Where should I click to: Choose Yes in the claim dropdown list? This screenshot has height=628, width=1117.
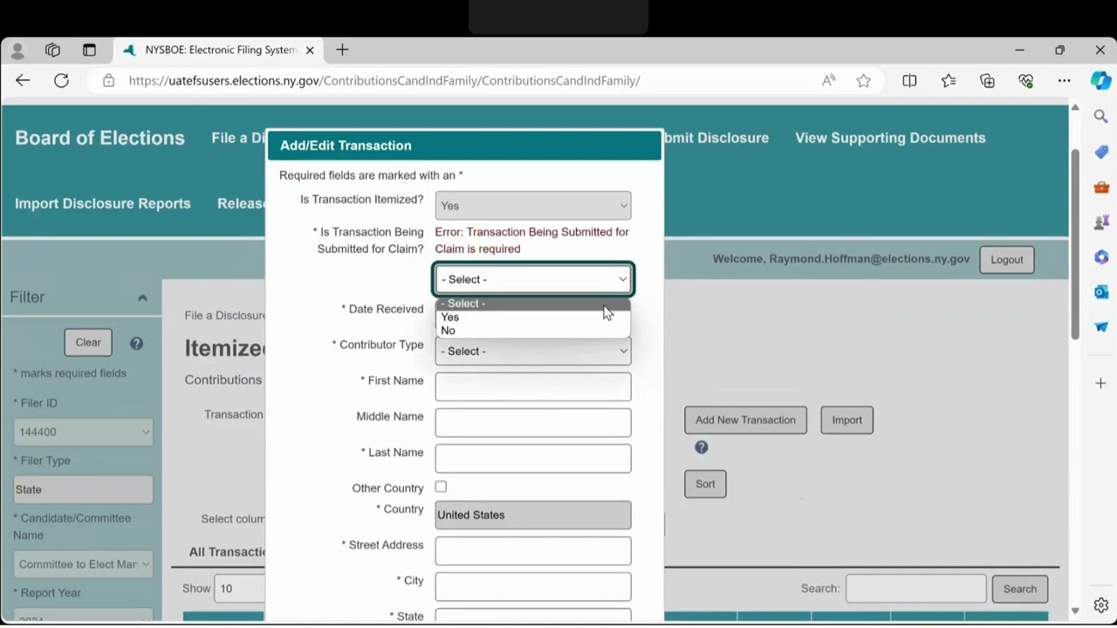click(x=533, y=317)
